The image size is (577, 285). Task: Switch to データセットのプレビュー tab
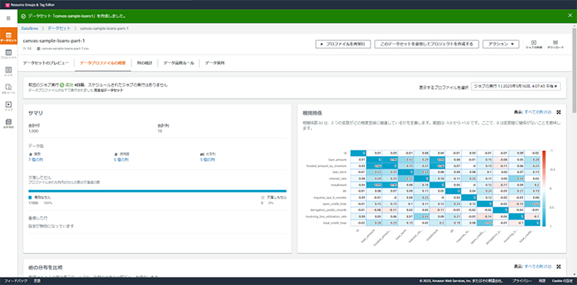pyautogui.click(x=46, y=63)
